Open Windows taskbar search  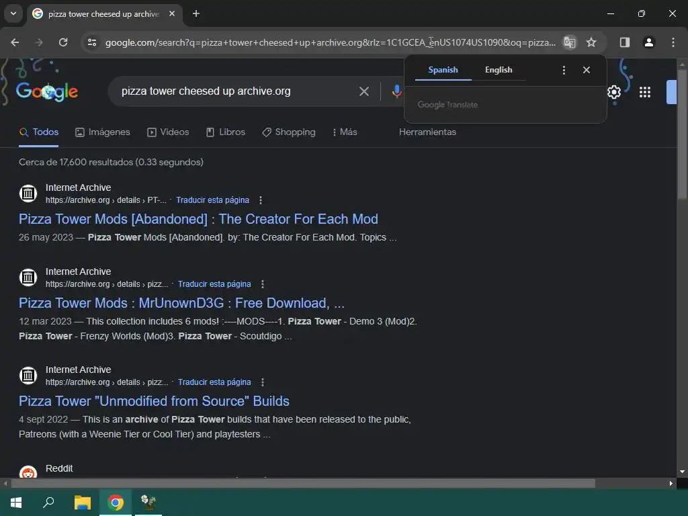pos(48,503)
